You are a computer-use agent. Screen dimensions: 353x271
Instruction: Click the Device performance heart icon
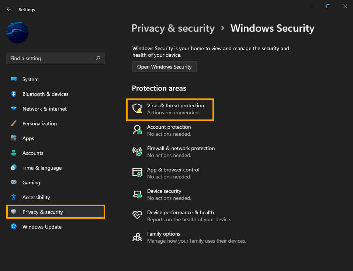point(137,215)
